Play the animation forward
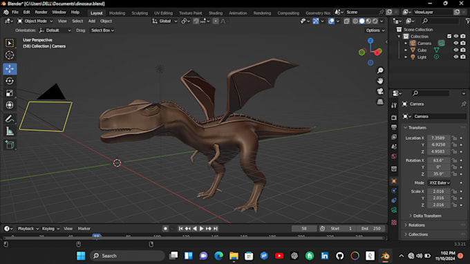470x264 pixels. coord(201,229)
